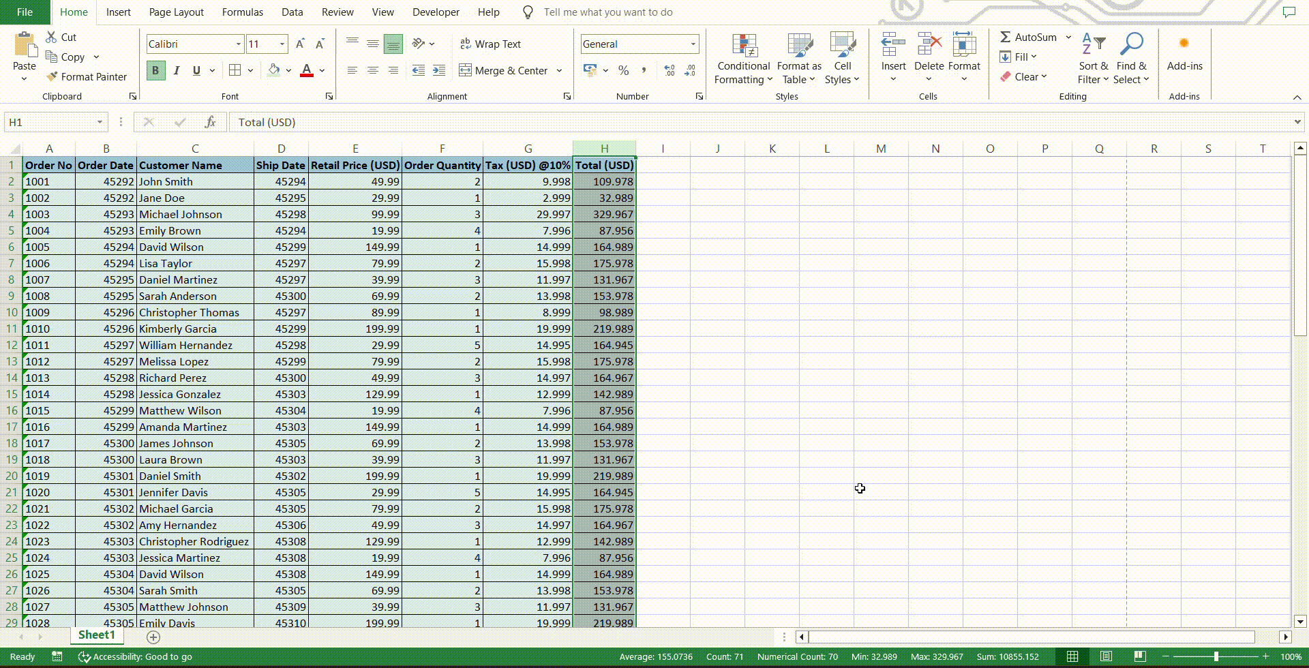This screenshot has width=1309, height=668.
Task: Align text to the right
Action: point(393,70)
